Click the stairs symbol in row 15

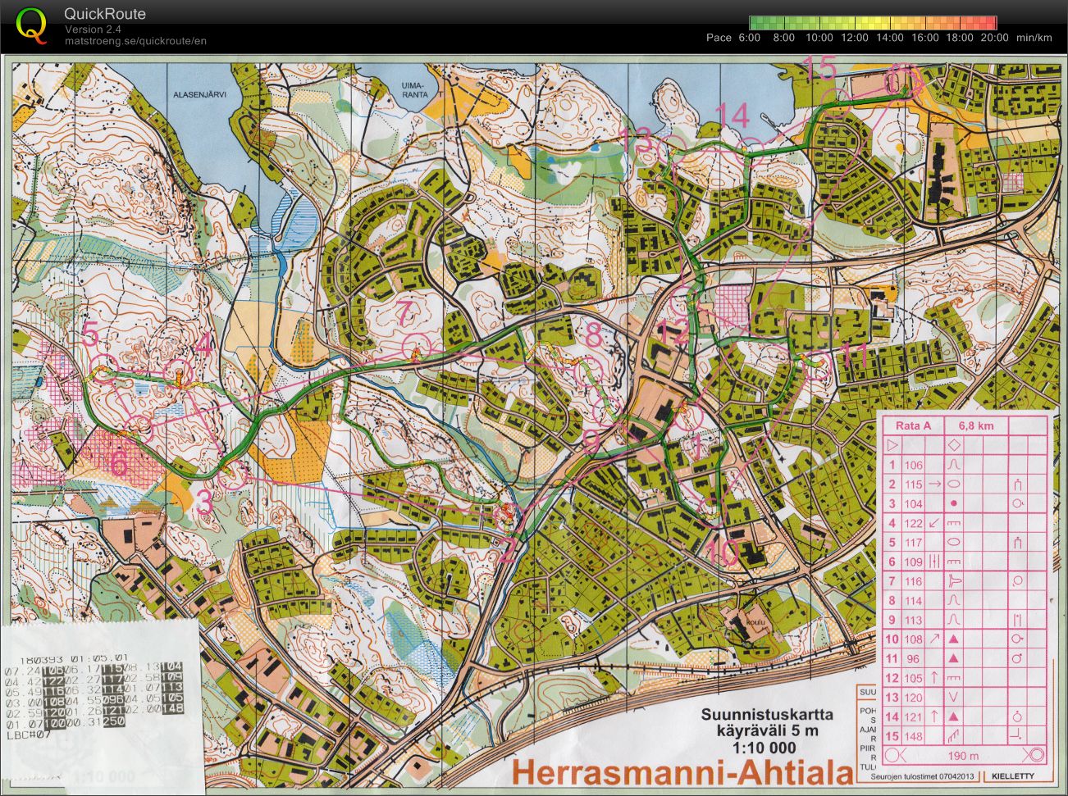point(954,736)
